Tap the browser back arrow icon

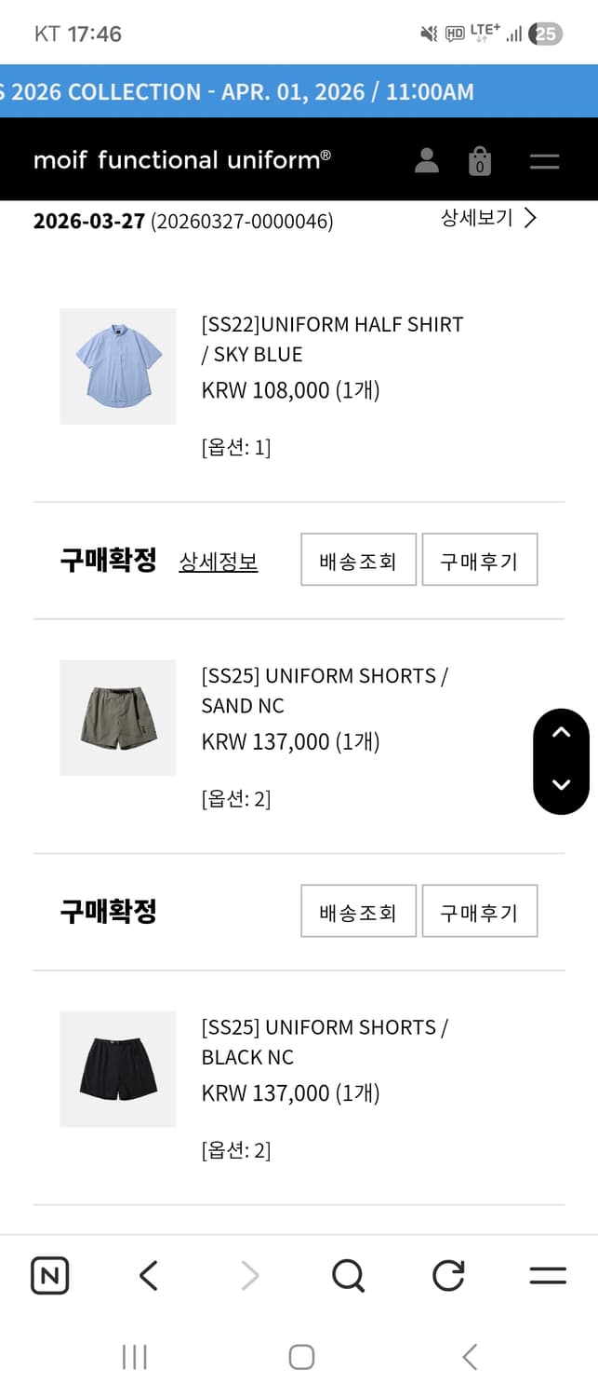tap(146, 1275)
